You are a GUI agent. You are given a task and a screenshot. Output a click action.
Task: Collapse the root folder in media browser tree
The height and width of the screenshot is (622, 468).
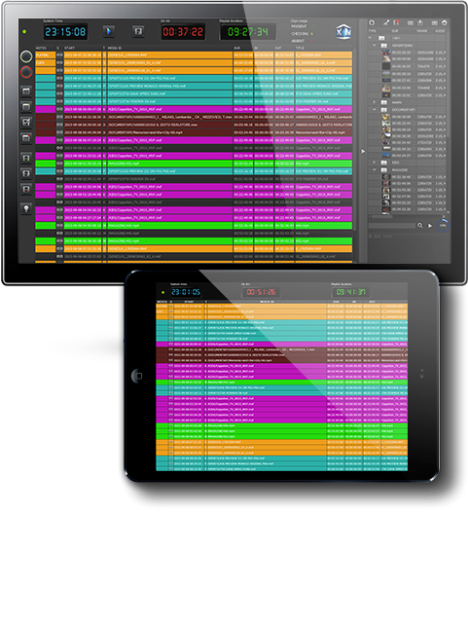370,38
